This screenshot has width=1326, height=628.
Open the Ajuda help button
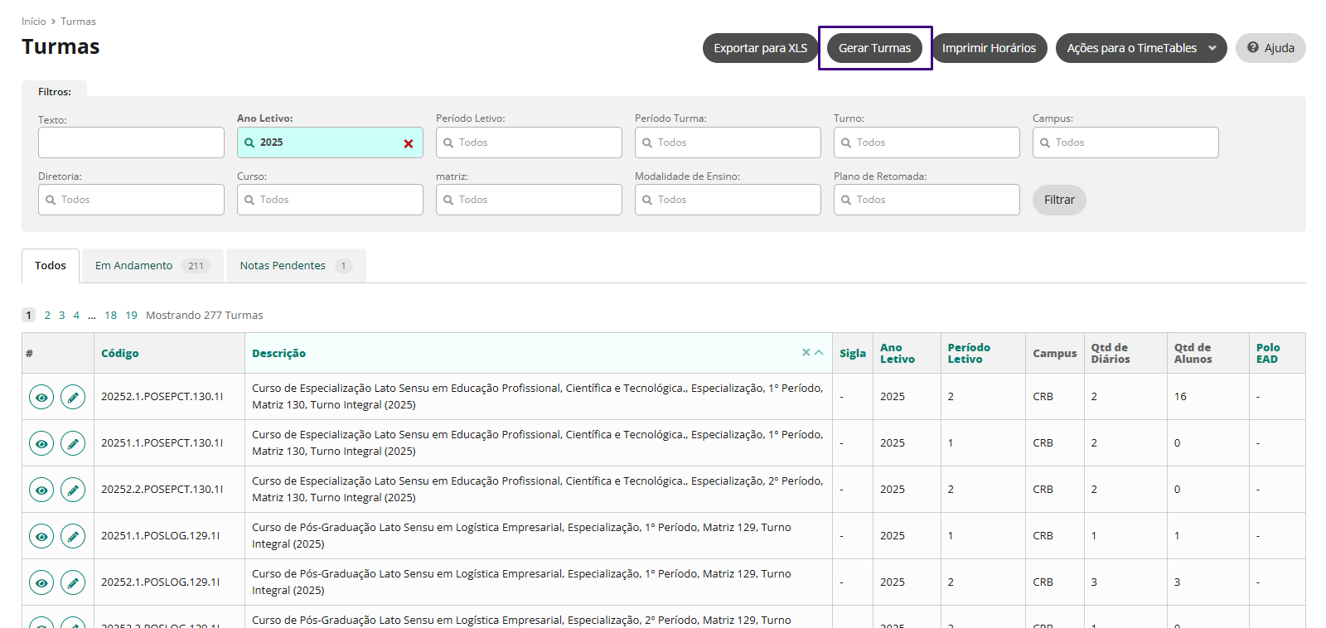click(1270, 48)
